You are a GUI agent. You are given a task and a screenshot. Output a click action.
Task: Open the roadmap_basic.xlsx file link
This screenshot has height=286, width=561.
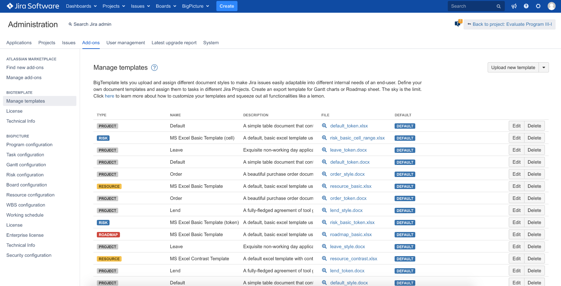351,235
